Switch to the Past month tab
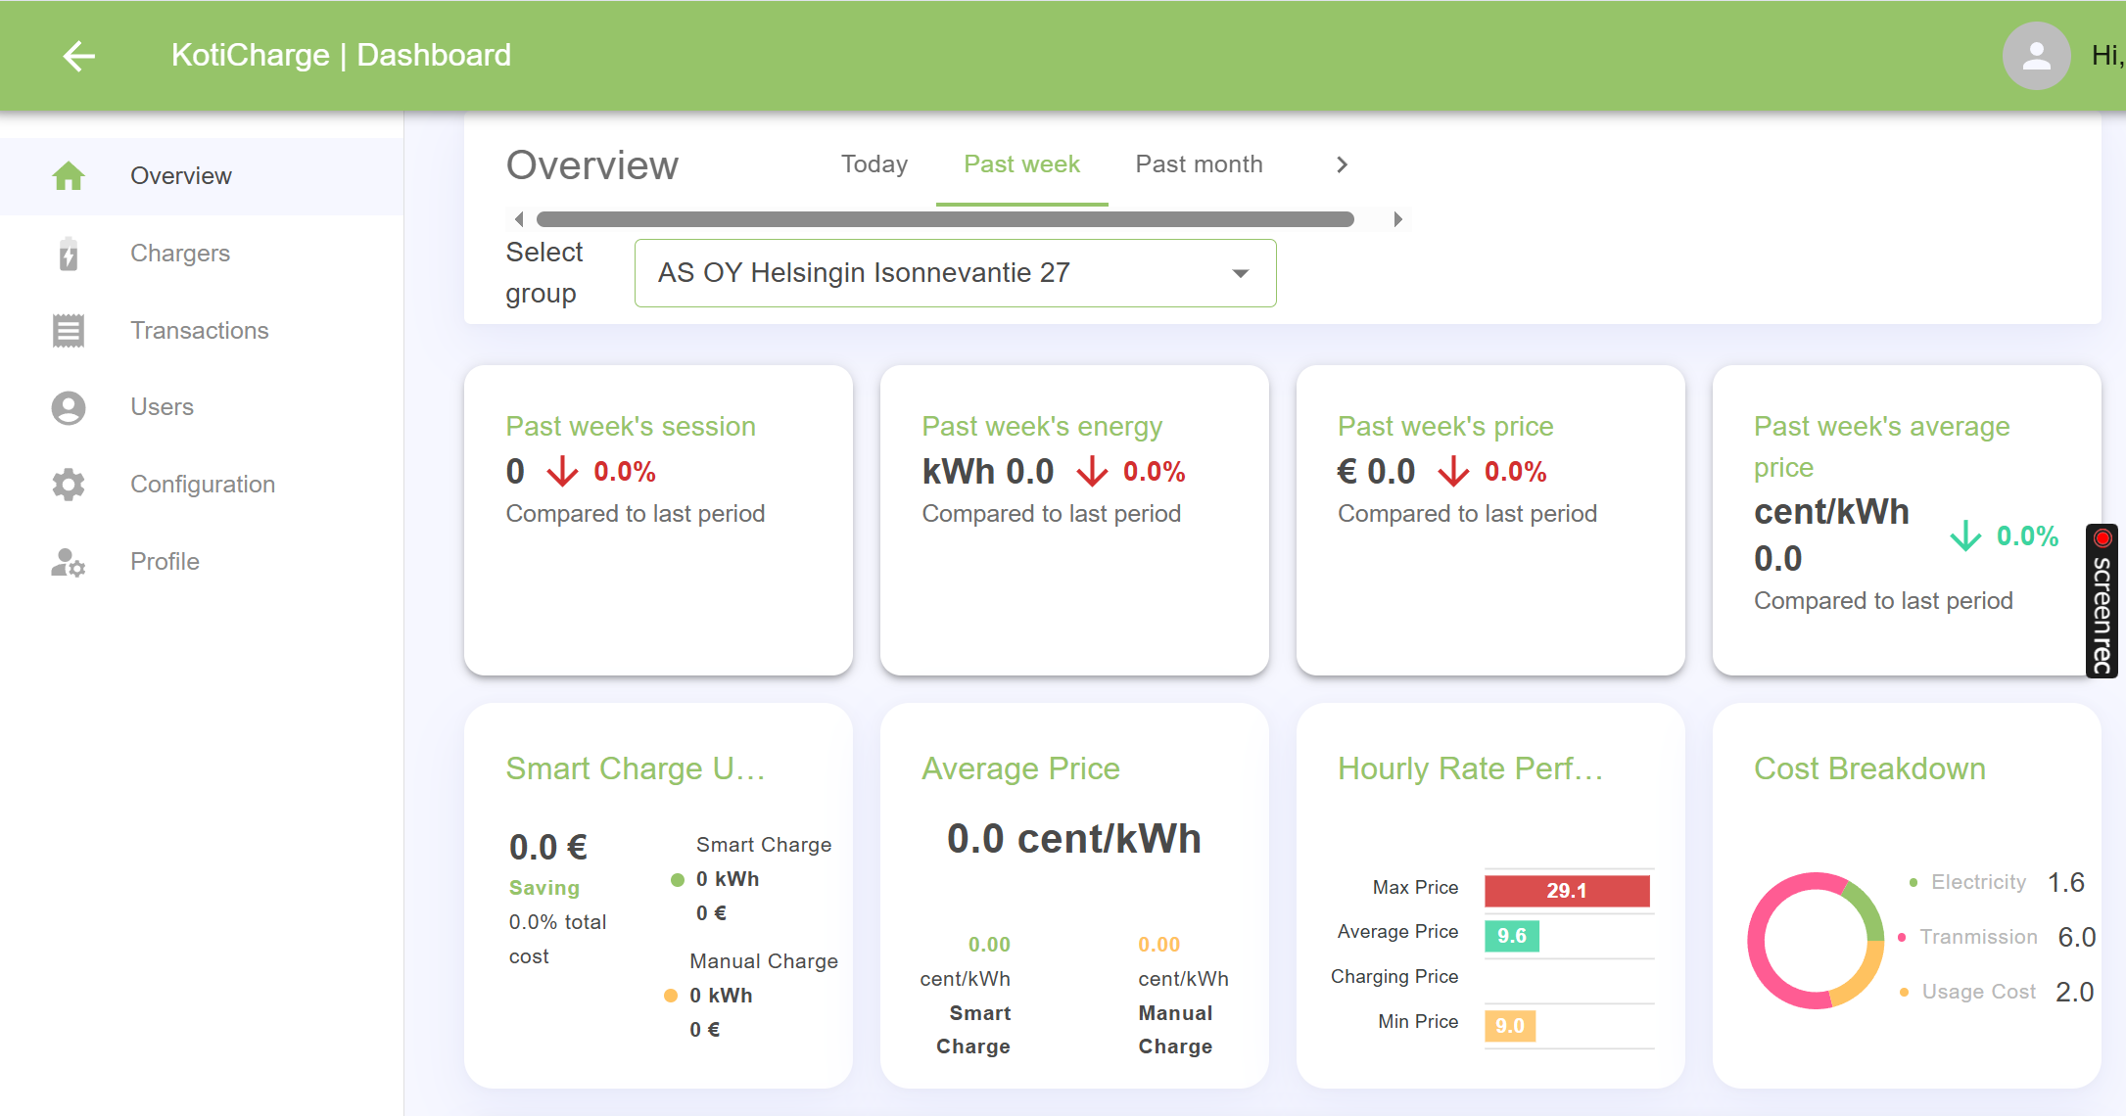The width and height of the screenshot is (2126, 1116). [1199, 164]
